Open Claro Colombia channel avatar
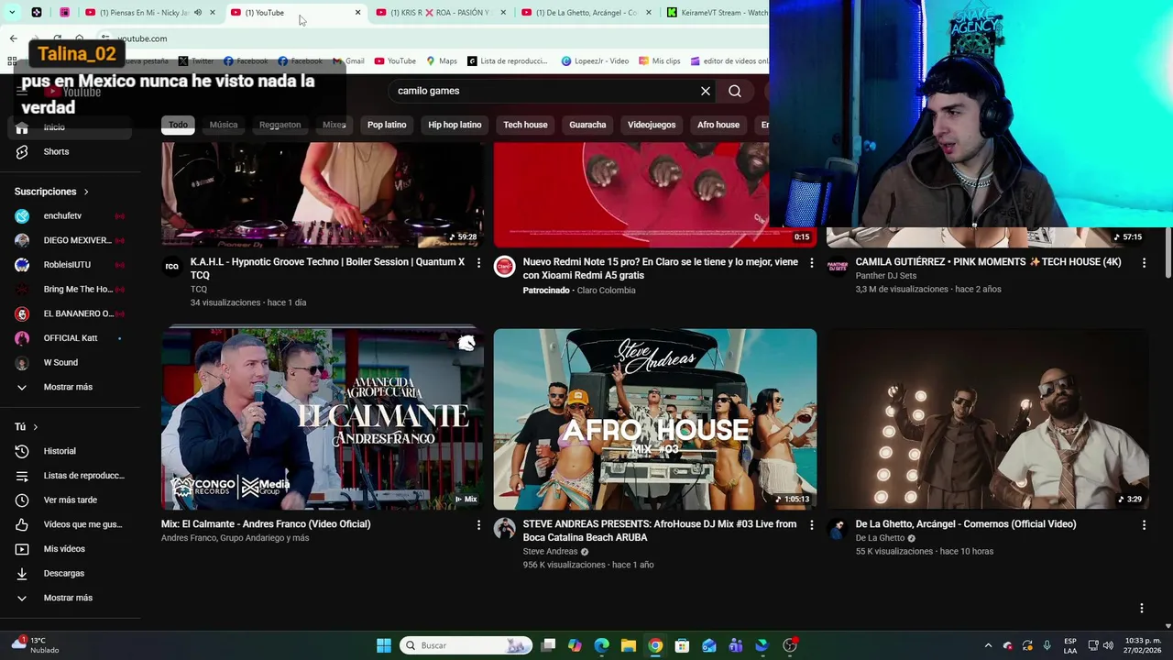The height and width of the screenshot is (660, 1173). (504, 267)
